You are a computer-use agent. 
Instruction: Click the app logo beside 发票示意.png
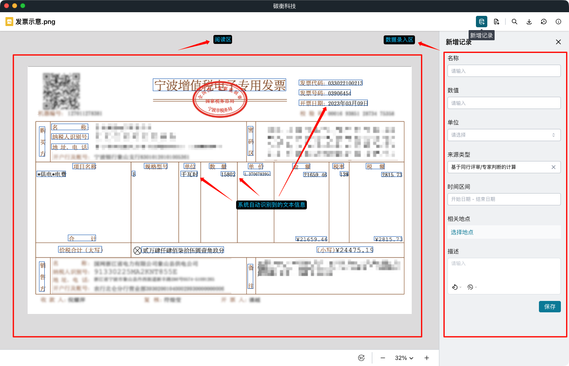click(x=9, y=22)
